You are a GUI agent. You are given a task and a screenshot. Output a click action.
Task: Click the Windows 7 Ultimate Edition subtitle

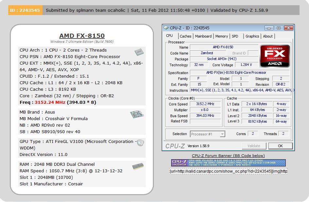[82, 42]
